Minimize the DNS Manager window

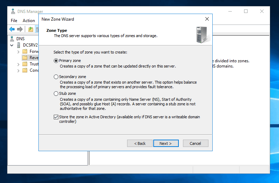230,11
